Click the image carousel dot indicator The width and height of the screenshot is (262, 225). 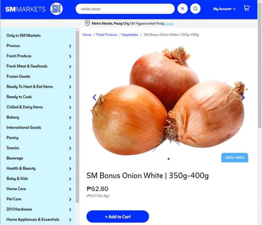click(168, 159)
